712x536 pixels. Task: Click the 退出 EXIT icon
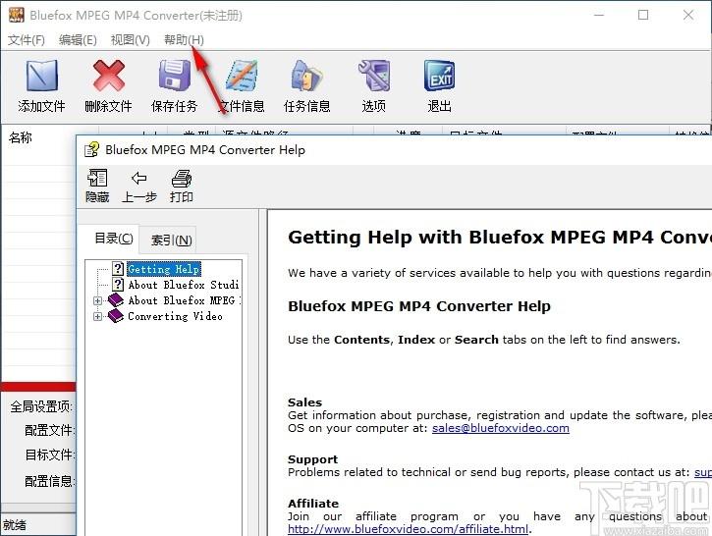[439, 76]
